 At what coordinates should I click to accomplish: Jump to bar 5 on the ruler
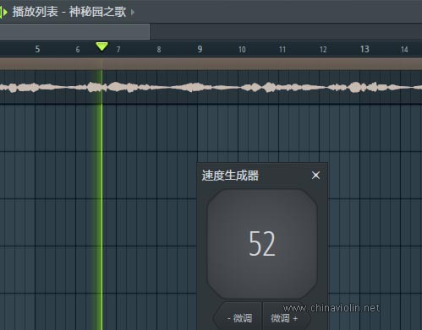click(x=37, y=49)
